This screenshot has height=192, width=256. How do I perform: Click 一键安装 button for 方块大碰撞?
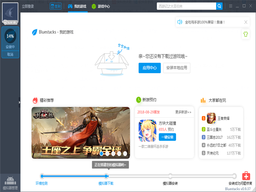tap(167, 137)
